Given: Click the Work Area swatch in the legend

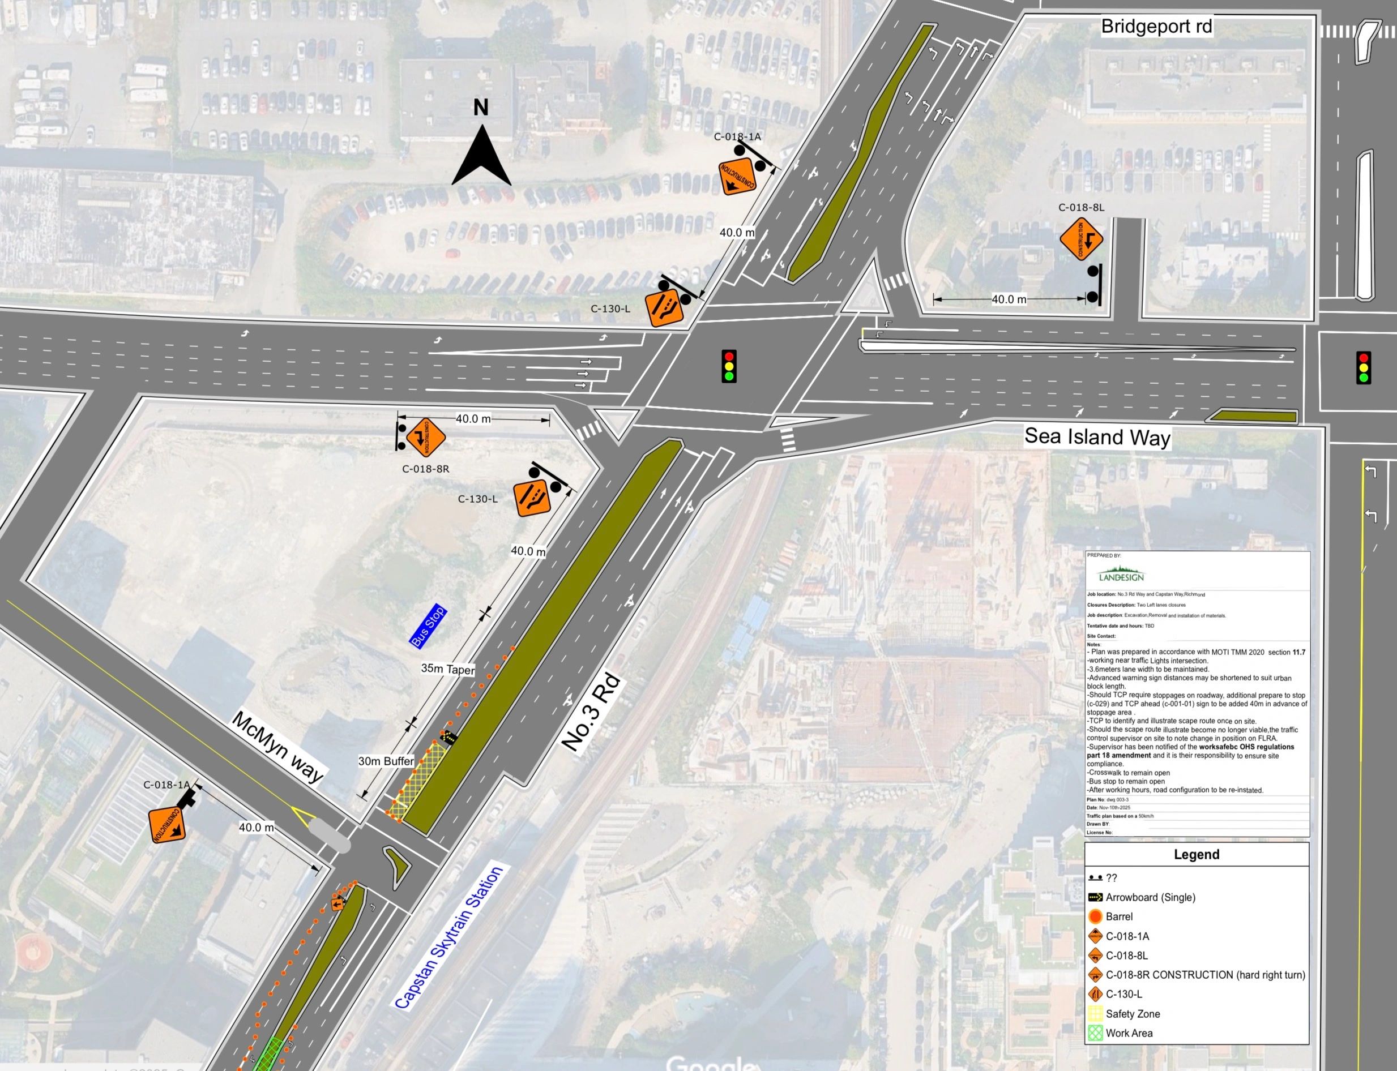Looking at the screenshot, I should 1095,1034.
